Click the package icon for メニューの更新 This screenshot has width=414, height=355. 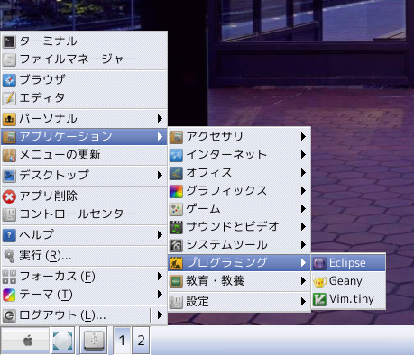[9, 155]
